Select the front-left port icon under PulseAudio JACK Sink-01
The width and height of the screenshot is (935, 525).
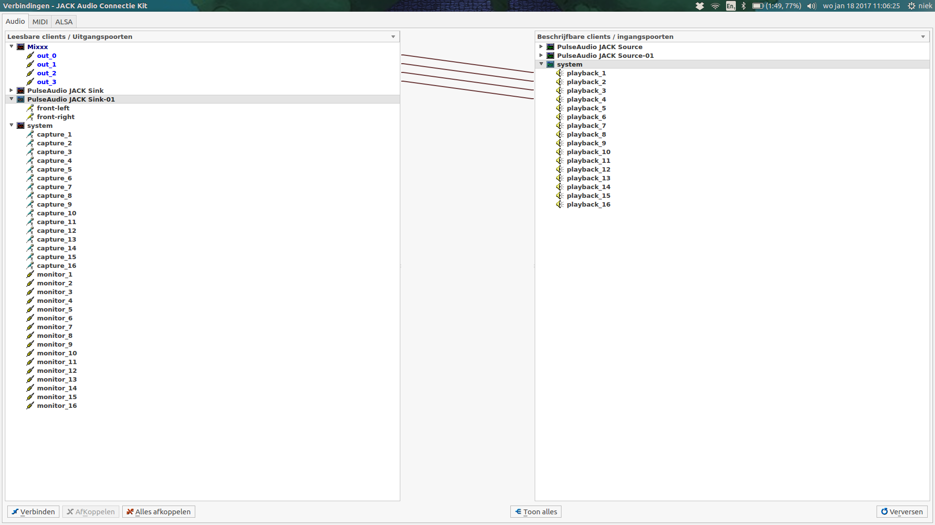[x=30, y=108]
